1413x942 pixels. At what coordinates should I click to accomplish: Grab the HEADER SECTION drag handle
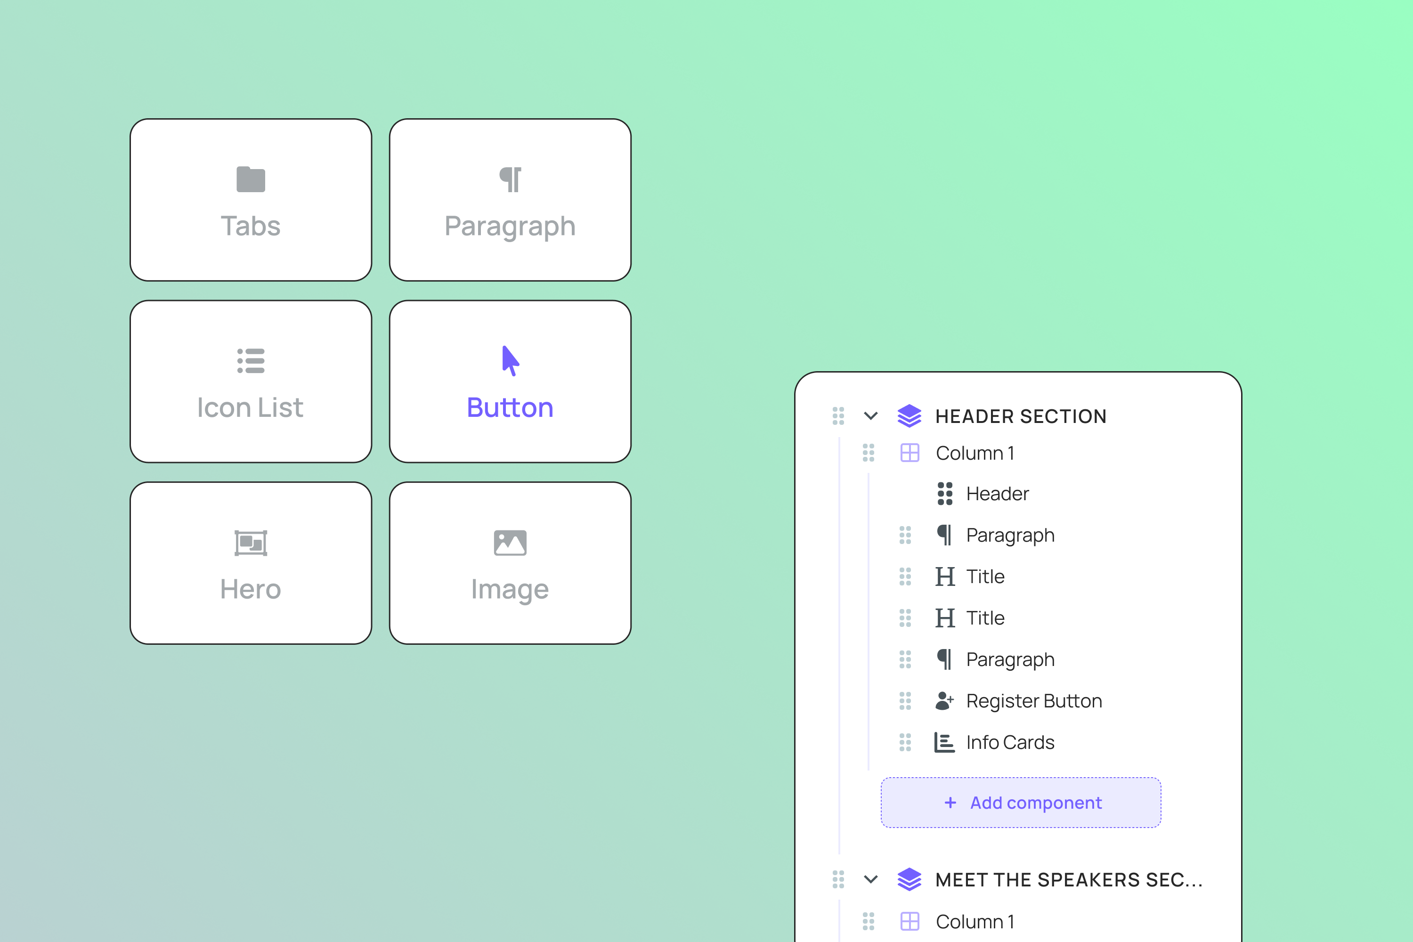pos(838,416)
